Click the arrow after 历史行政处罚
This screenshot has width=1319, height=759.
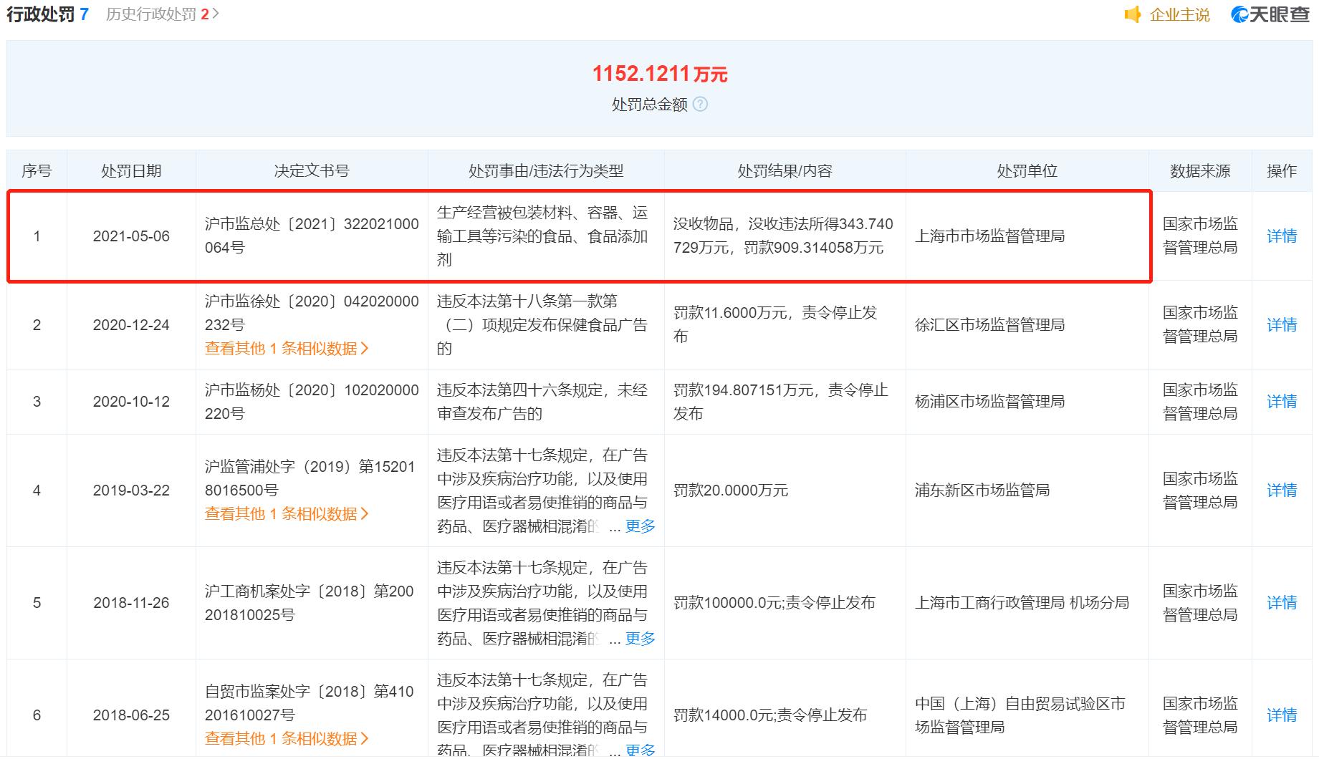[x=214, y=13]
